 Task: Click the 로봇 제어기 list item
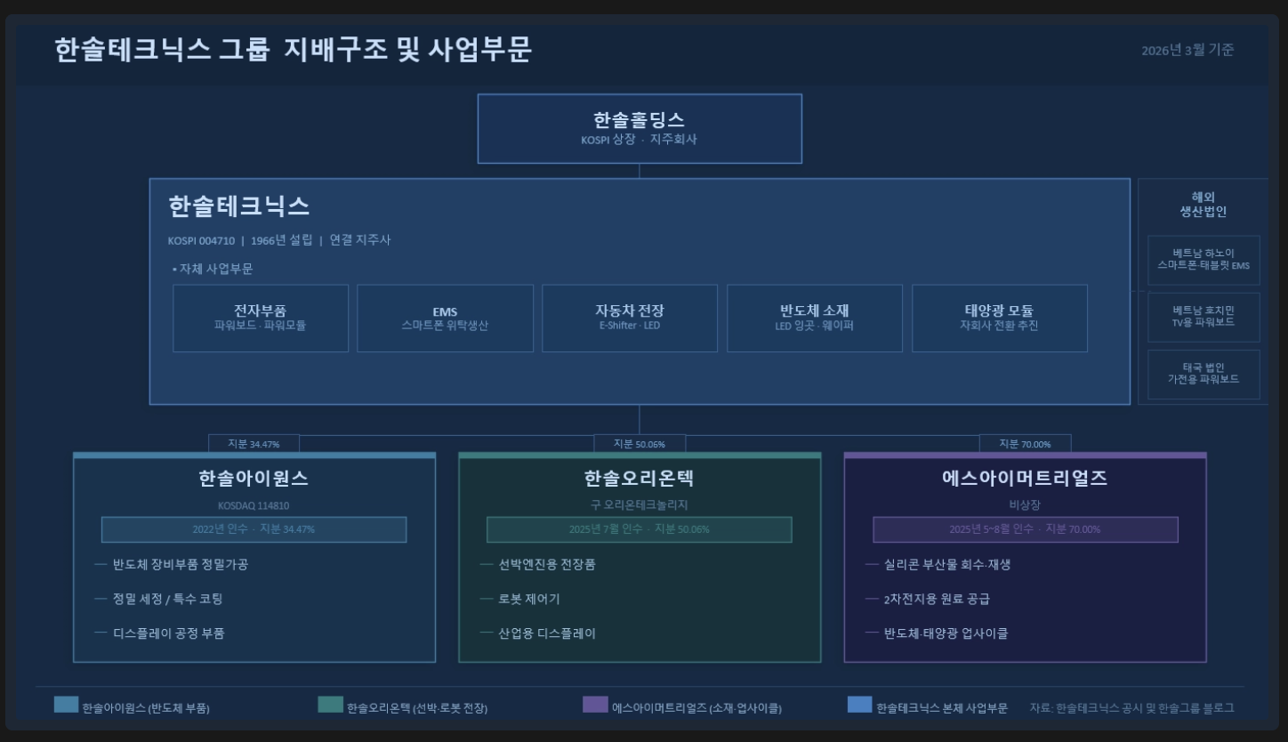529,599
